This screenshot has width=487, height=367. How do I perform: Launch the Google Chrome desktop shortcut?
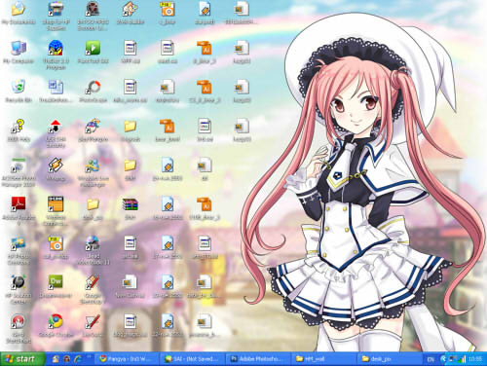coord(56,321)
